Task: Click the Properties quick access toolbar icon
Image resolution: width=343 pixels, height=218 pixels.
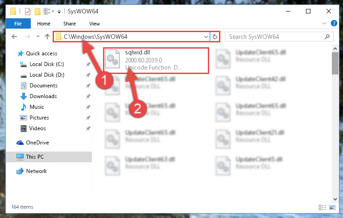Action: 28,12
